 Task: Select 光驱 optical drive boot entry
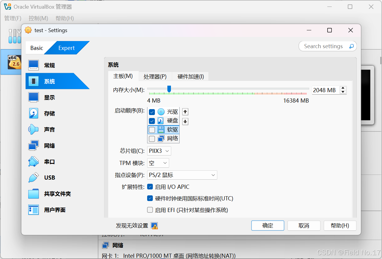(164, 112)
